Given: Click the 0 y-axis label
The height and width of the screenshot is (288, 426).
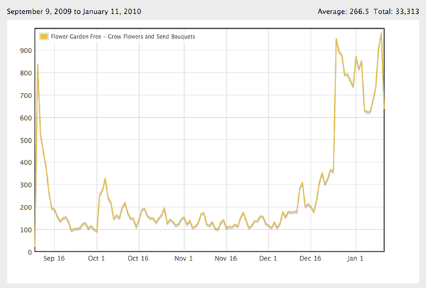Looking at the screenshot, I should point(30,253).
